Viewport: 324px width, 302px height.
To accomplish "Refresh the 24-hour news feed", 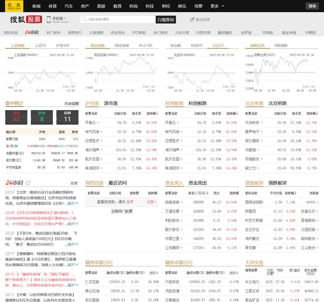I will coord(28,183).
